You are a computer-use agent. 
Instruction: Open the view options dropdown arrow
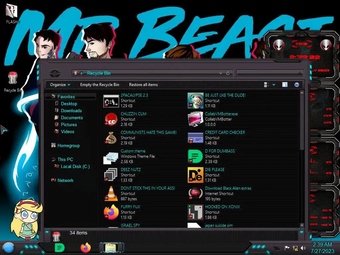(x=274, y=85)
